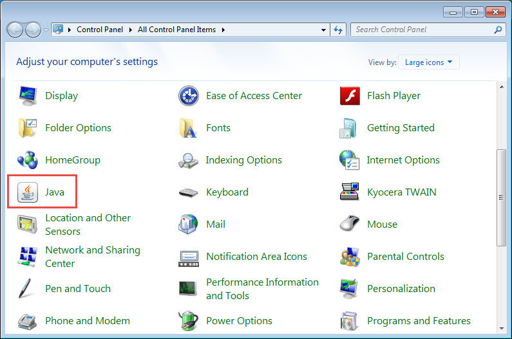Image resolution: width=512 pixels, height=339 pixels.
Task: Click the Search Control Panel field
Action: [422, 30]
